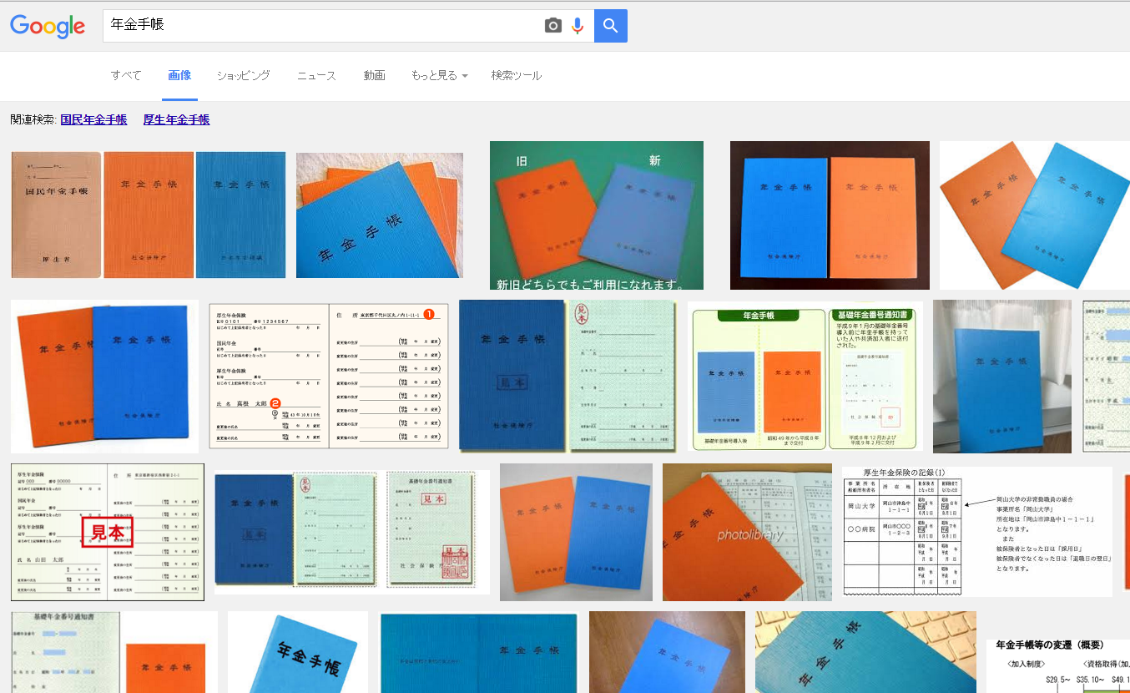Open 検索ツール options
This screenshot has height=693, width=1130.
coord(517,75)
